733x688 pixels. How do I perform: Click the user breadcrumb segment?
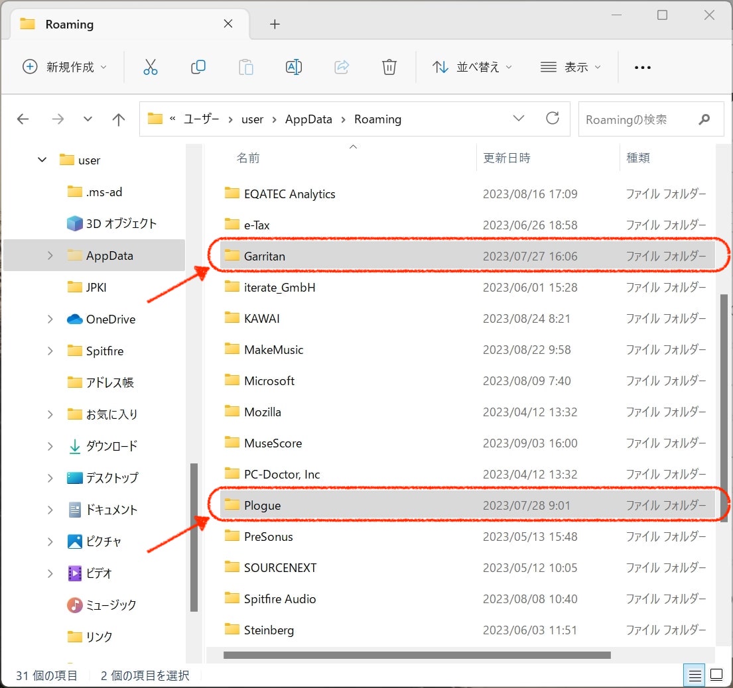(x=253, y=119)
